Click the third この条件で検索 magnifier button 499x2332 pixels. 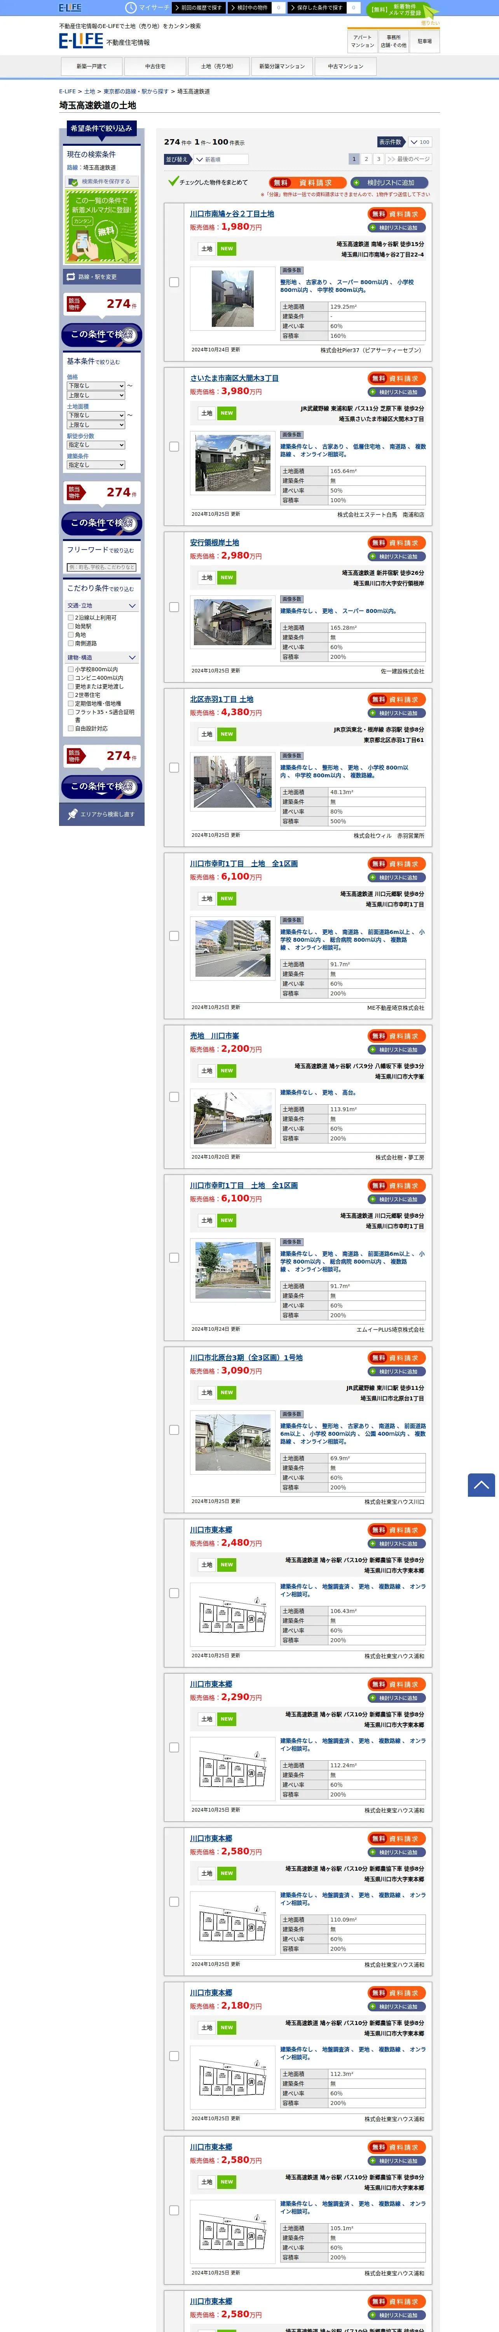(x=101, y=787)
